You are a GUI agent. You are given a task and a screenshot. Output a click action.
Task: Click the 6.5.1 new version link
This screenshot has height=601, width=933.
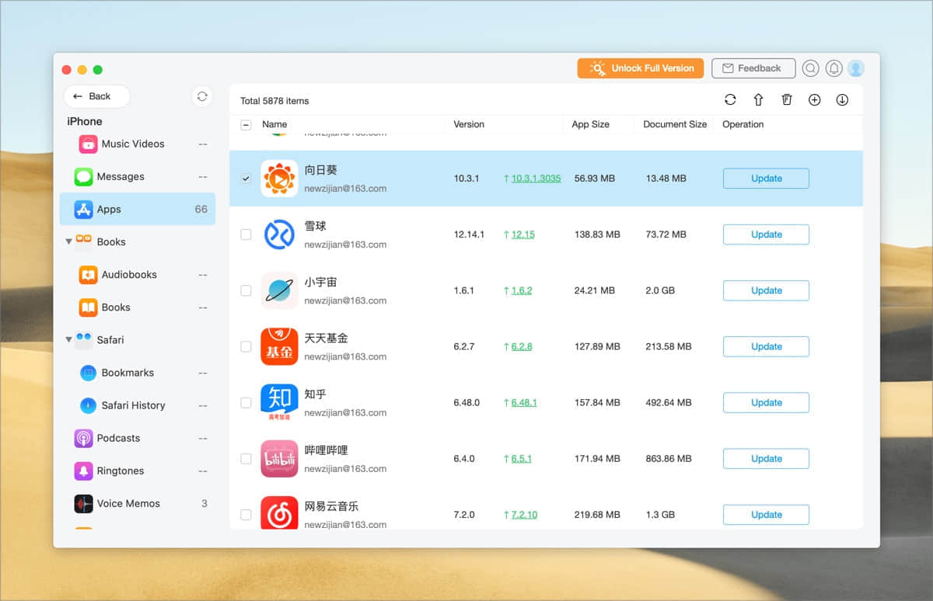point(521,458)
